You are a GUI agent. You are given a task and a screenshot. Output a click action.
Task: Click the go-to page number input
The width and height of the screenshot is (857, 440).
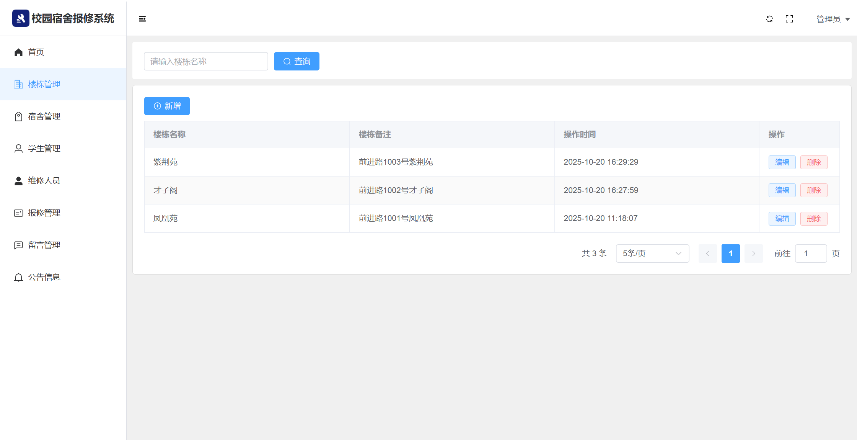[811, 254]
